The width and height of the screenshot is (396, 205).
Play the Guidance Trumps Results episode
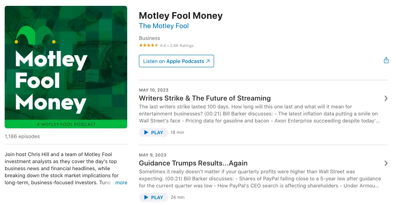(153, 197)
